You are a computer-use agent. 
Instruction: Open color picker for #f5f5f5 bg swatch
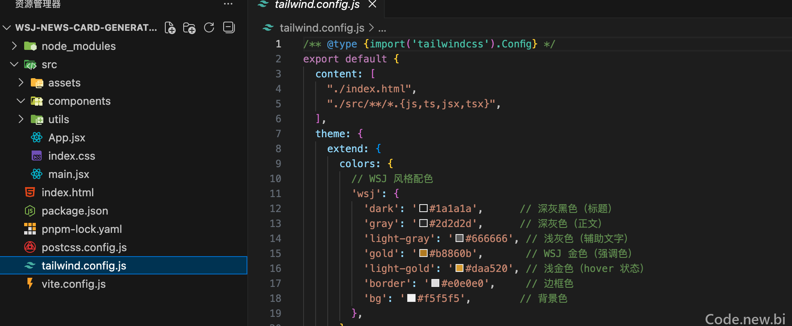click(411, 298)
